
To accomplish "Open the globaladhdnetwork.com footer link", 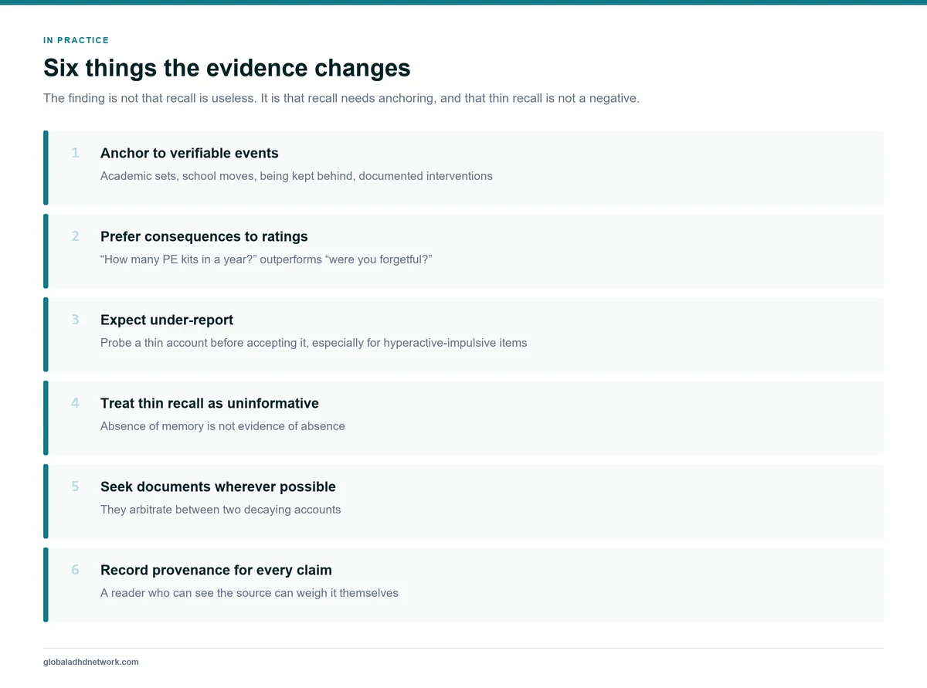I will (x=91, y=662).
